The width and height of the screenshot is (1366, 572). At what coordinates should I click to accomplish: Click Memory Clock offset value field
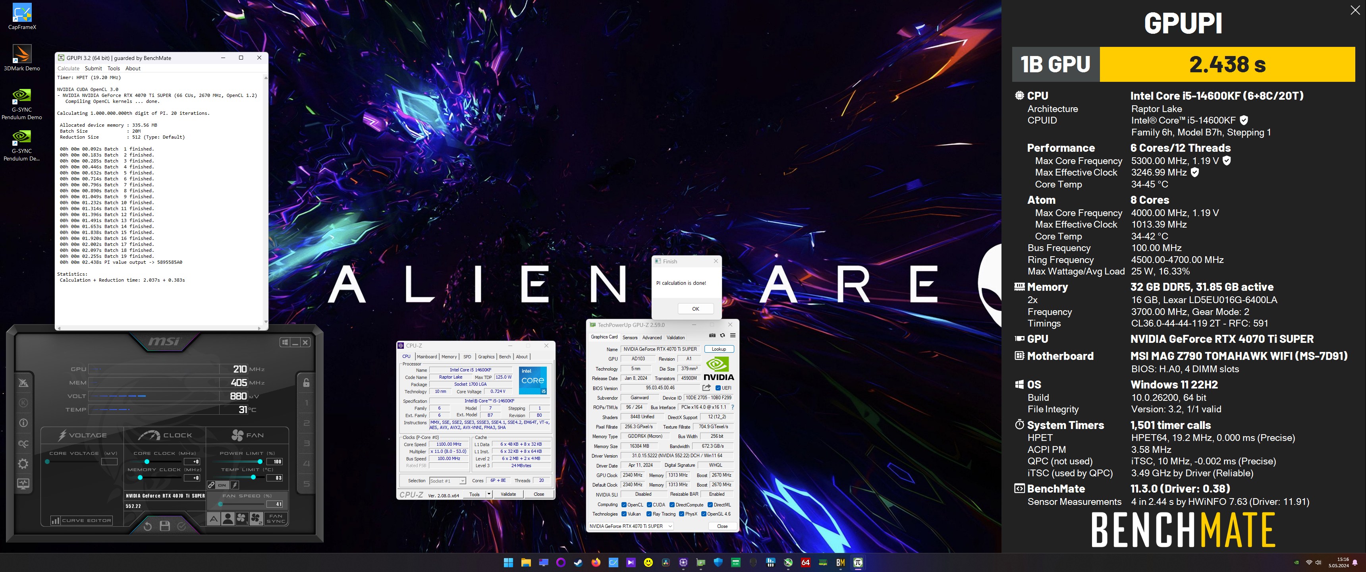(x=192, y=478)
